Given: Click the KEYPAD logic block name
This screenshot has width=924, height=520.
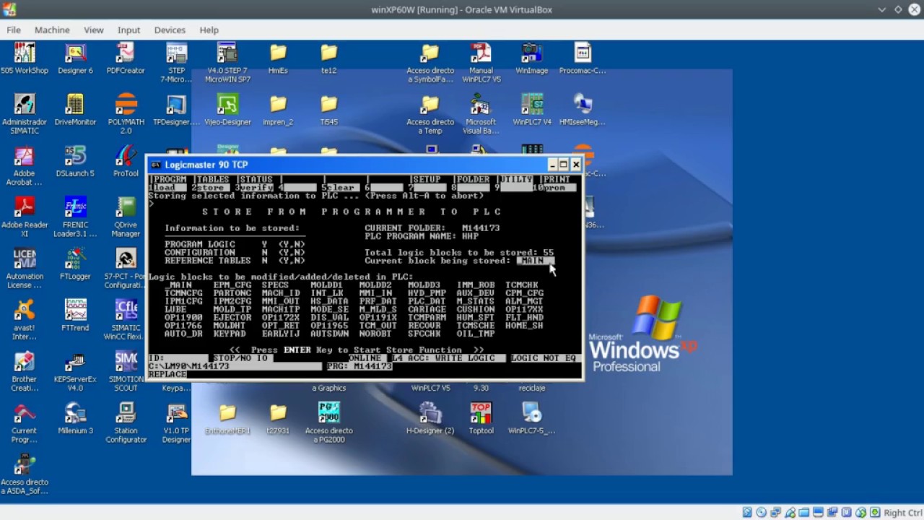Looking at the screenshot, I should coord(230,334).
